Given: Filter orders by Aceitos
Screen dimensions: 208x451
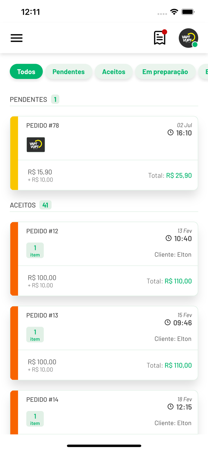Looking at the screenshot, I should [x=113, y=72].
